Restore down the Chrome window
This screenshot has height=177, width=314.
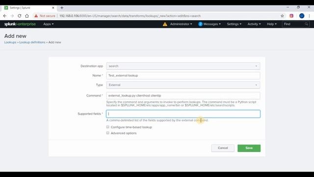298,7
